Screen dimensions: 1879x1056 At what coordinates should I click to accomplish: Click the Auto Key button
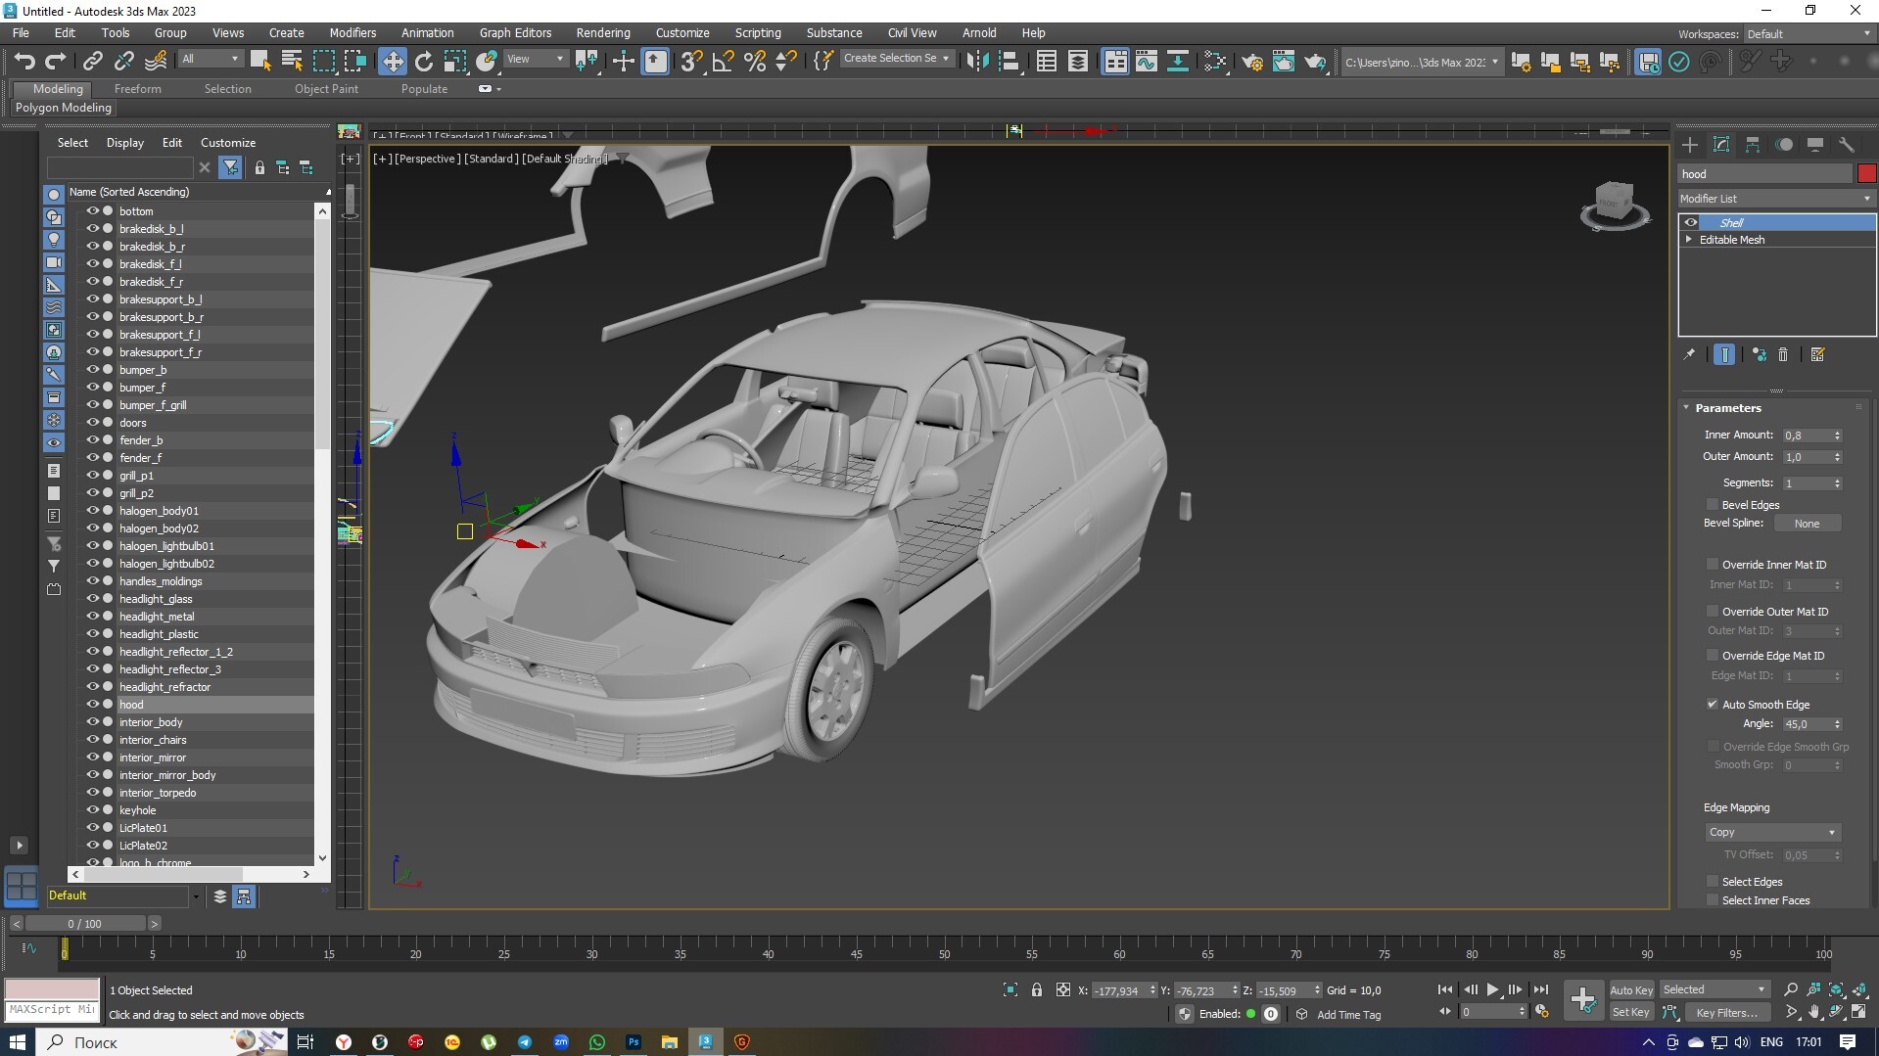tap(1630, 990)
